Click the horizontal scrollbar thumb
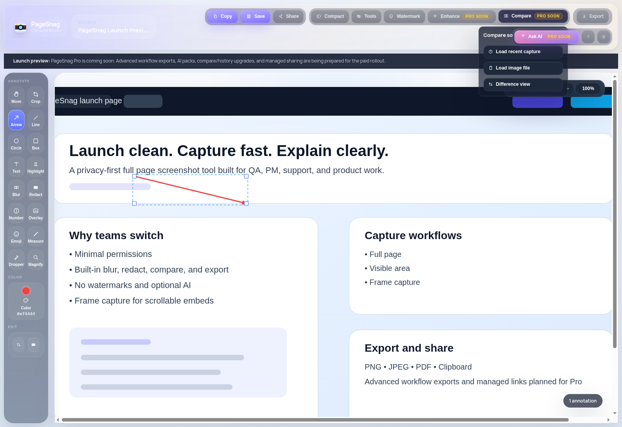622x427 pixels. pos(315,420)
